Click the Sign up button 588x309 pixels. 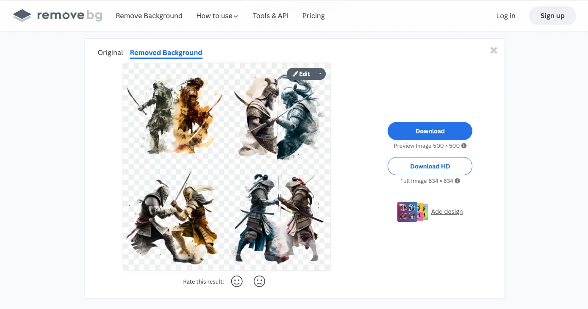point(552,16)
